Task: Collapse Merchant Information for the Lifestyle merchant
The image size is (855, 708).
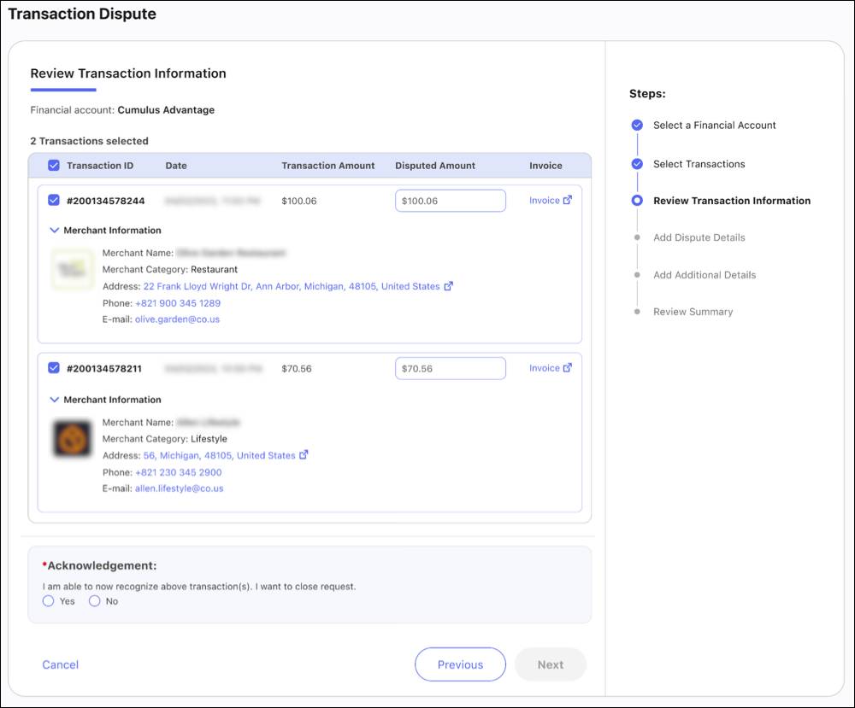Action: (x=55, y=400)
